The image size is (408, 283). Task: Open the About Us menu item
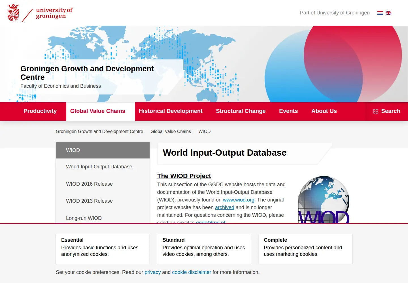pos(324,111)
